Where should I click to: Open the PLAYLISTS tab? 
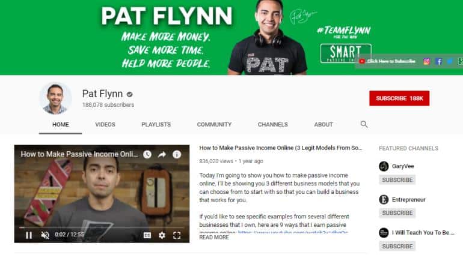[156, 125]
